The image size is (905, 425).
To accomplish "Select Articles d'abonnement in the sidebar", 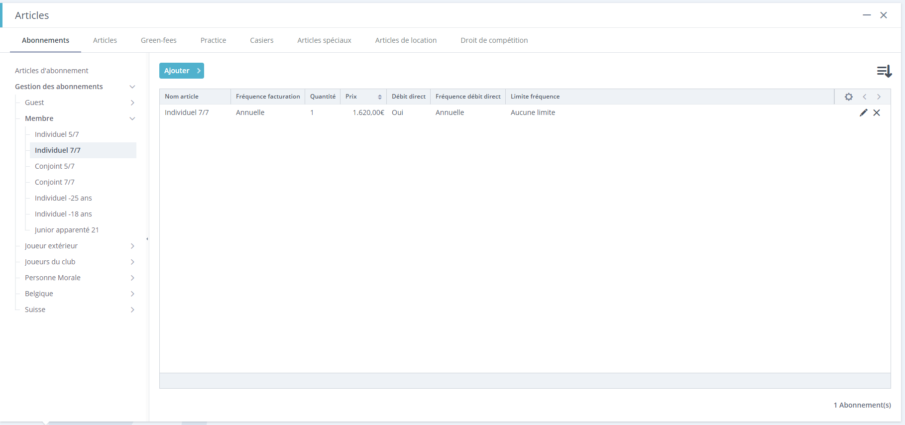I will coord(52,71).
